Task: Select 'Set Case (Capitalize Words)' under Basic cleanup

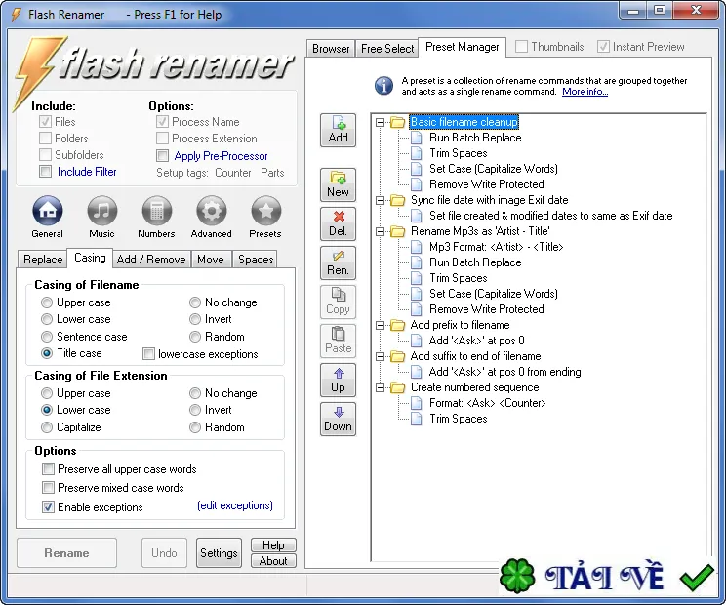Action: coord(493,169)
